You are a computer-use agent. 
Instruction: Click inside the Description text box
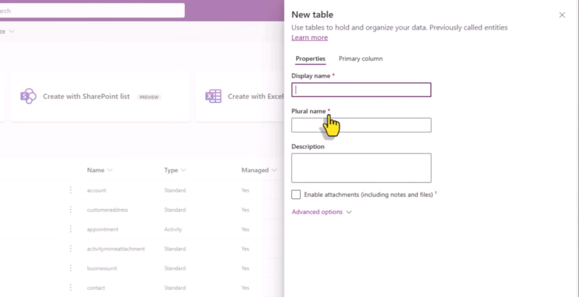pos(361,168)
